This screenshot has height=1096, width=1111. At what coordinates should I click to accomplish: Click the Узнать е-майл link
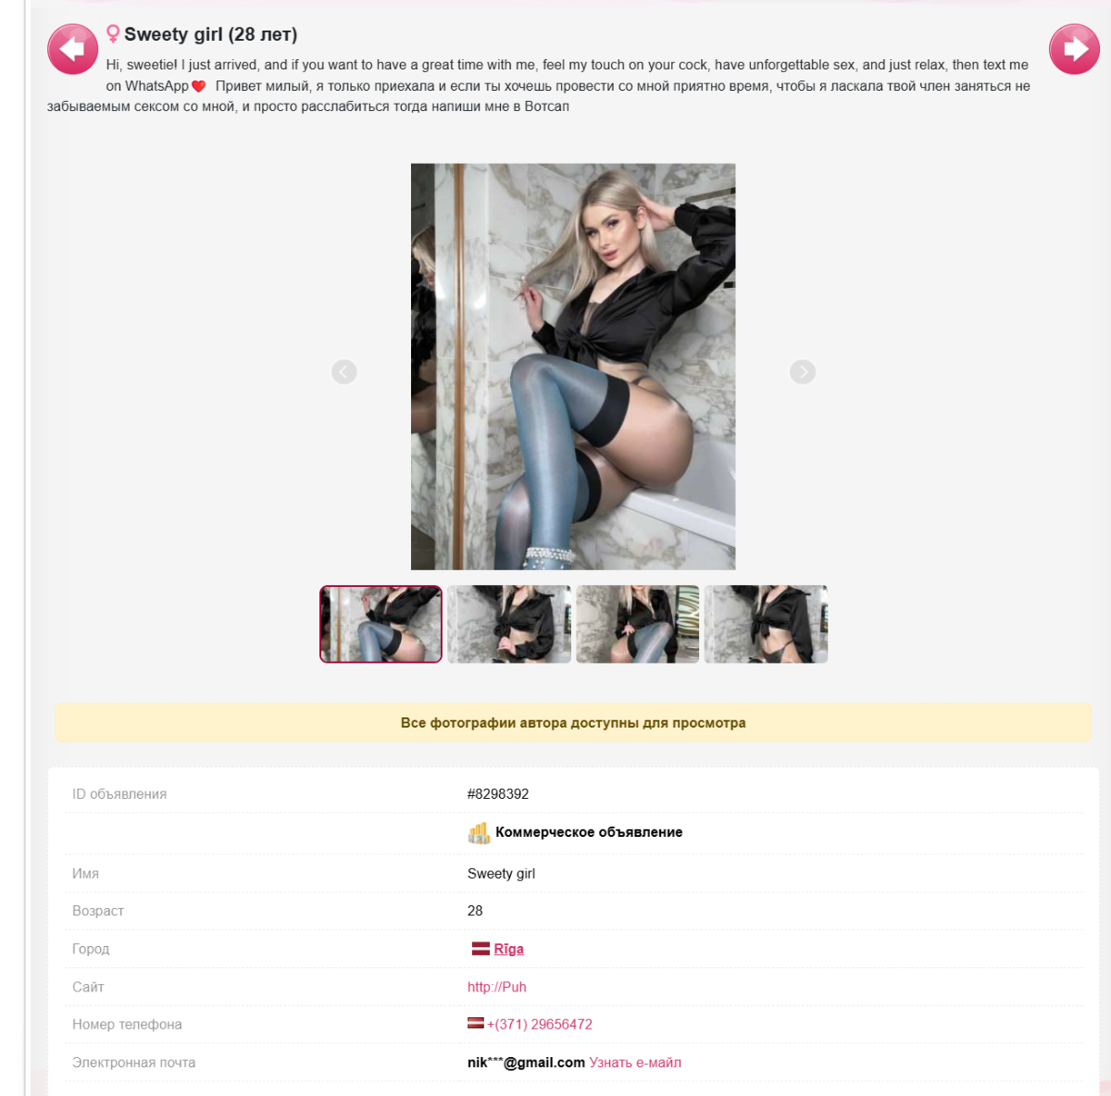[x=635, y=1063]
